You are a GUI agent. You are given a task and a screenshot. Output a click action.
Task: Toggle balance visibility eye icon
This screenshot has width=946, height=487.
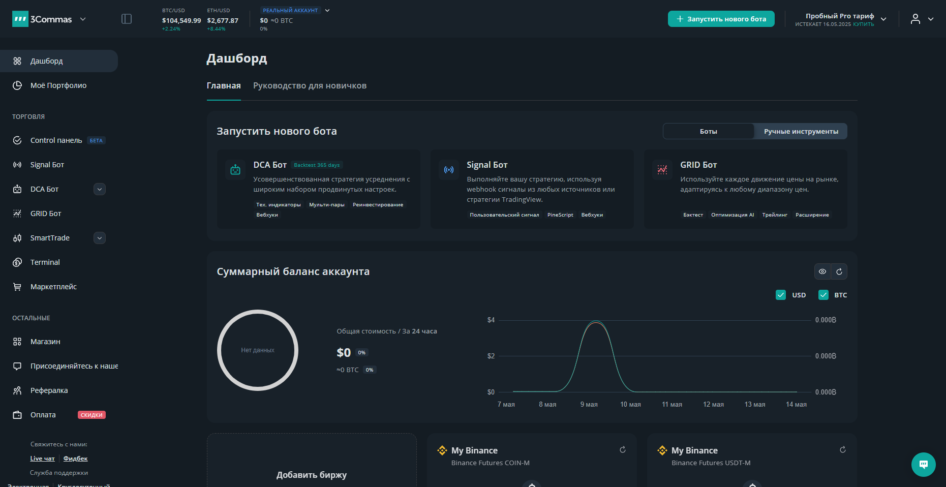(822, 271)
